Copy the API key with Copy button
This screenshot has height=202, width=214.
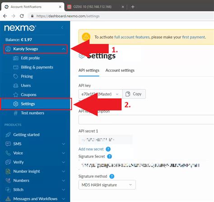[134, 94]
